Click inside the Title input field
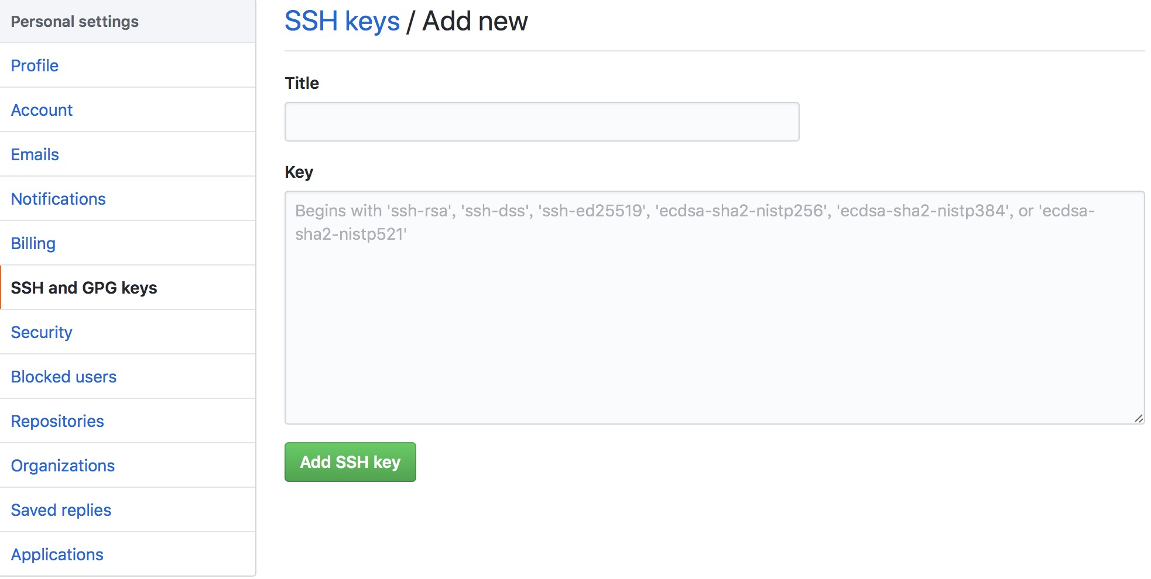This screenshot has height=579, width=1151. click(541, 121)
